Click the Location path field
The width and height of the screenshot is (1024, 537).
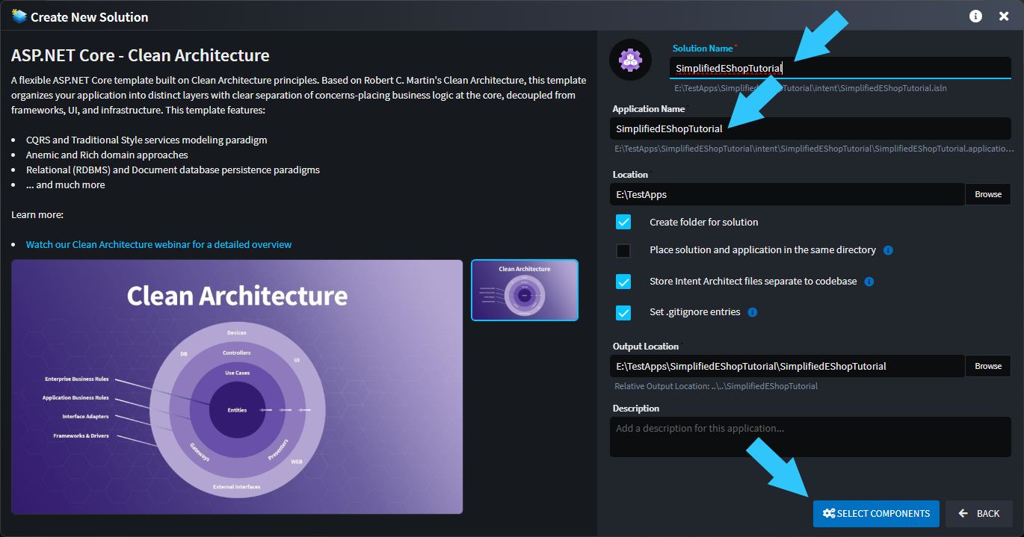787,194
